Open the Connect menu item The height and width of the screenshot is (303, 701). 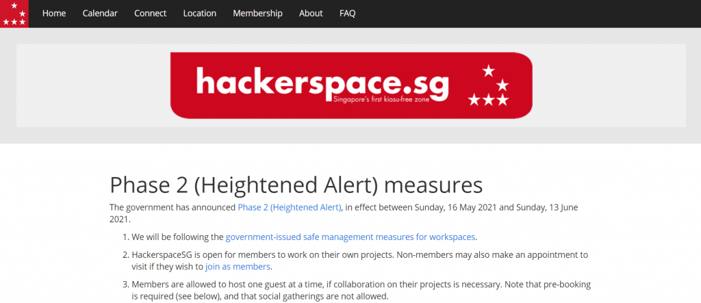tap(150, 14)
